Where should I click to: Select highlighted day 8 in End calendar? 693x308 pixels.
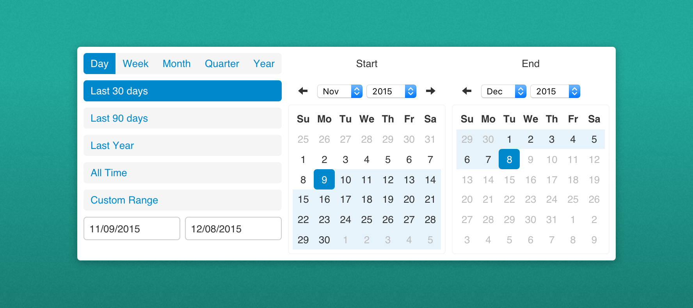509,159
